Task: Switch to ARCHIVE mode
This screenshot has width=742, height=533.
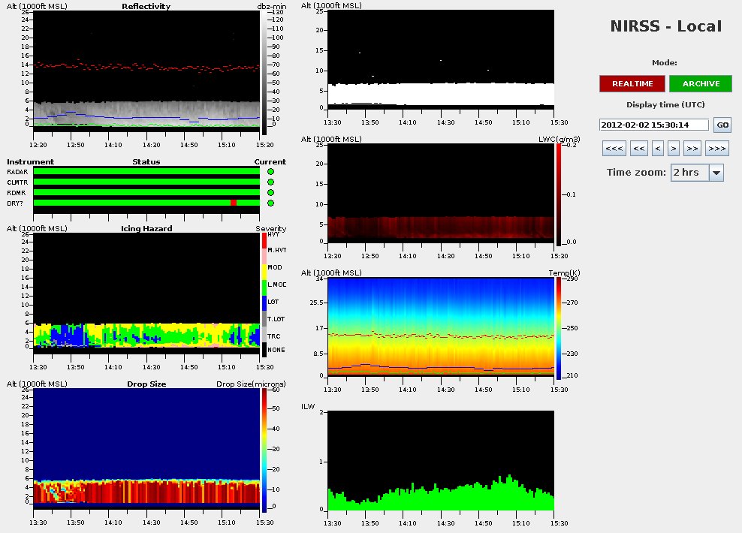Action: 700,83
